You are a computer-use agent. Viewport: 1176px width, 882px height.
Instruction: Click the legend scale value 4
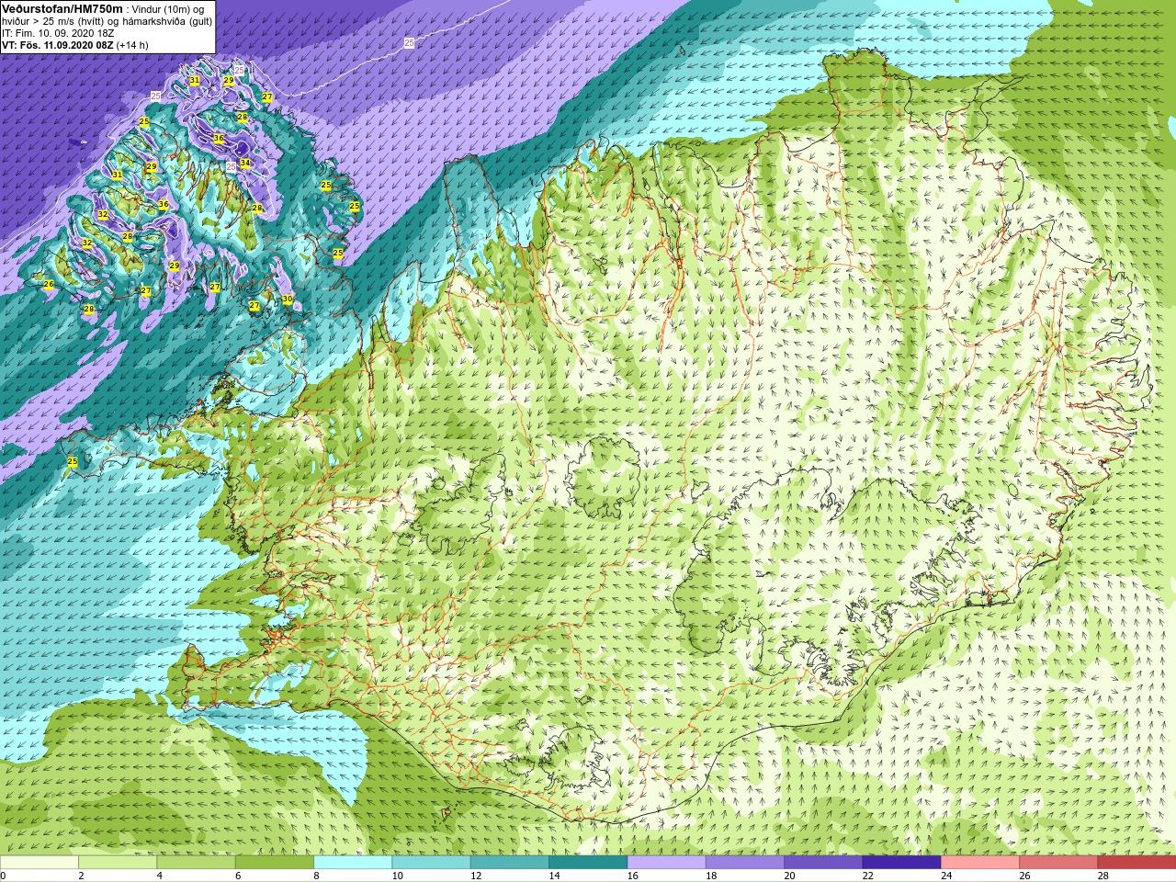pyautogui.click(x=160, y=876)
